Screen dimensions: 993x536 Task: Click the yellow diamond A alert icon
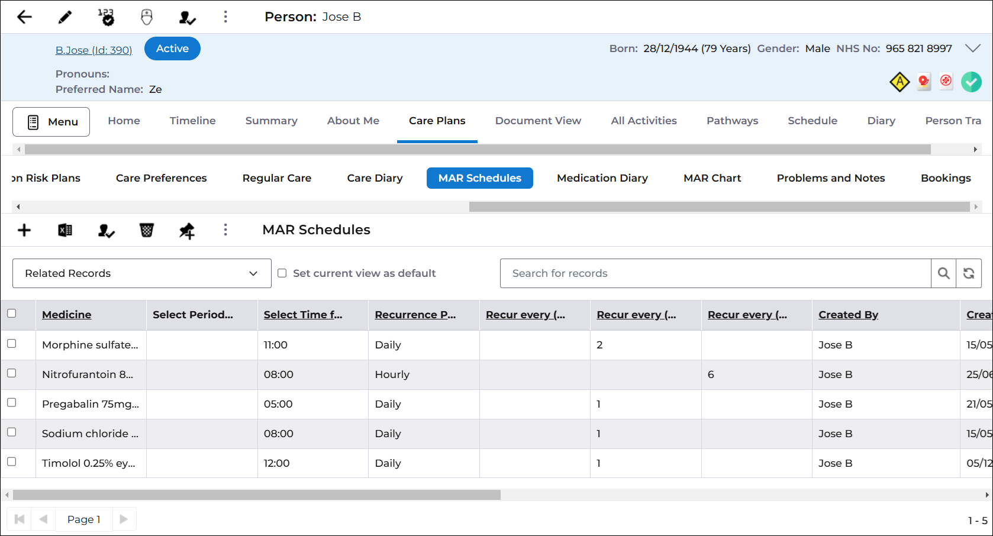click(x=899, y=82)
